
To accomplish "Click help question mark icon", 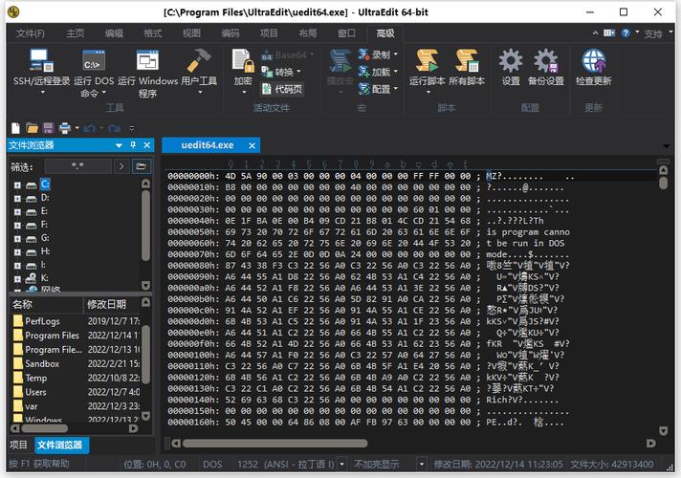I will click(x=626, y=33).
